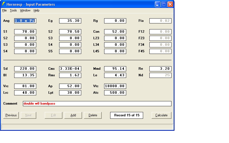Click the S4 field in the L34 row
Viewport: 229px width, 143px height.
70,45
